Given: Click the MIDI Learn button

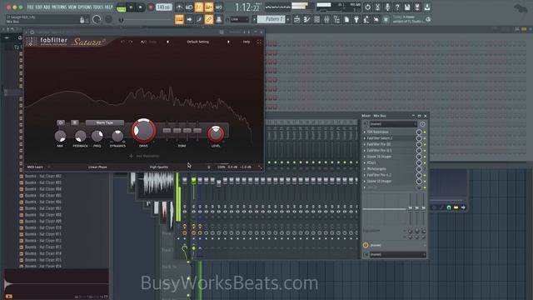Looking at the screenshot, I should (x=35, y=167).
